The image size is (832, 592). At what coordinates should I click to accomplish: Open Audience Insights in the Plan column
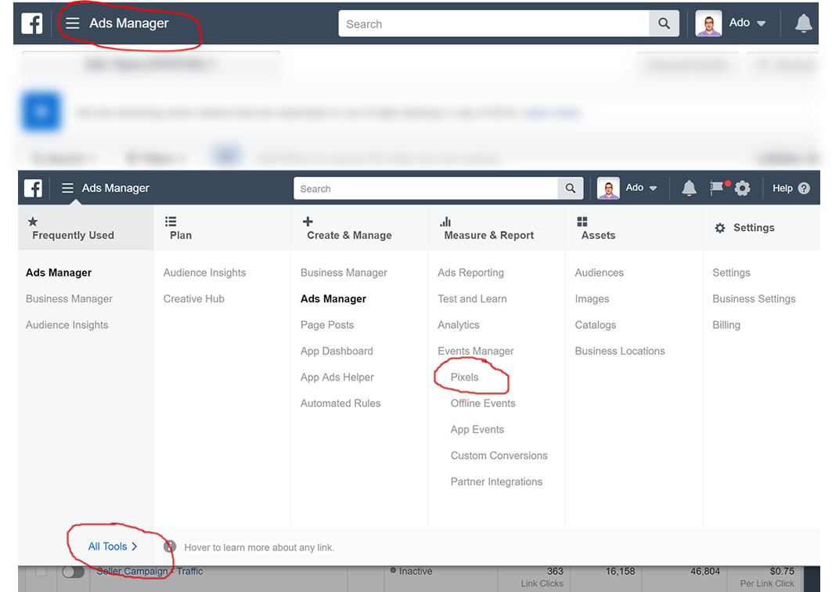tap(204, 273)
